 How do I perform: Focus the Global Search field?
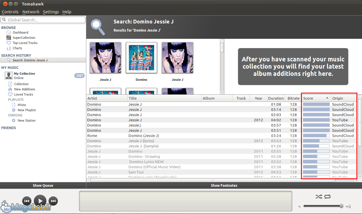(43, 20)
